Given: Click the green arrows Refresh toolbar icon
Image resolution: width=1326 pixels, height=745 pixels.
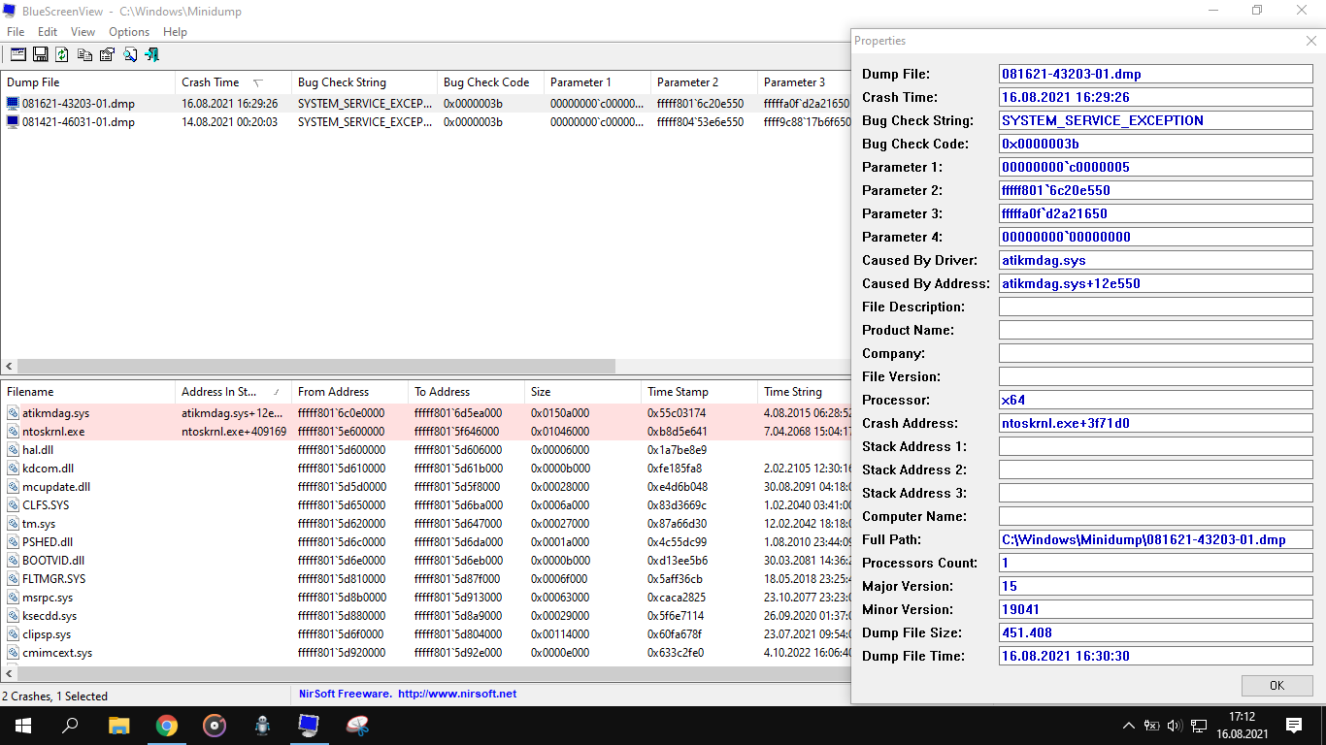Looking at the screenshot, I should (x=62, y=54).
